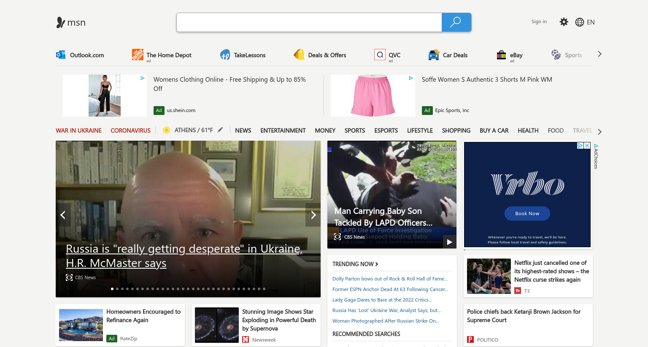Click the EN language label
Viewport: 648px width, 347px height.
[x=591, y=22]
